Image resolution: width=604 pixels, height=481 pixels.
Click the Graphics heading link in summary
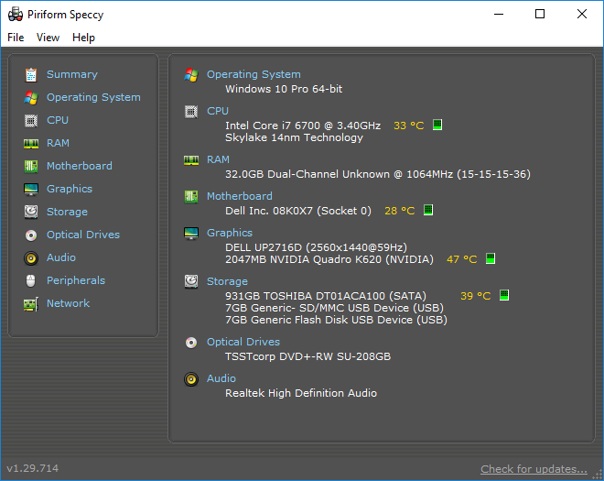tap(230, 233)
